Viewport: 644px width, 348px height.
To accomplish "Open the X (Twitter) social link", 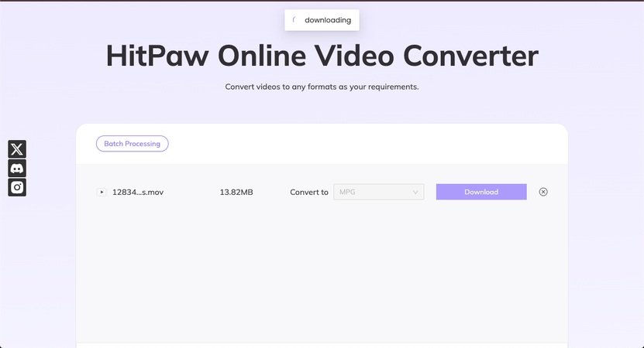I will (x=17, y=149).
